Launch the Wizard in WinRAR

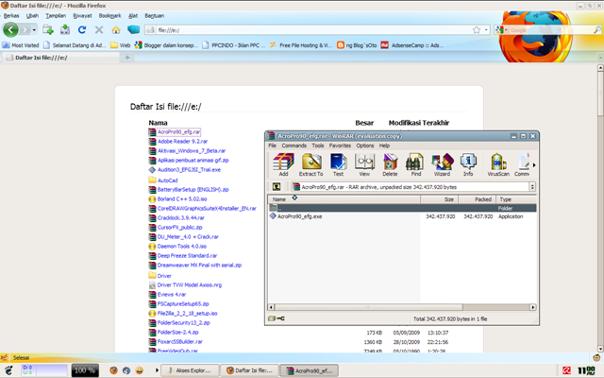tap(442, 164)
